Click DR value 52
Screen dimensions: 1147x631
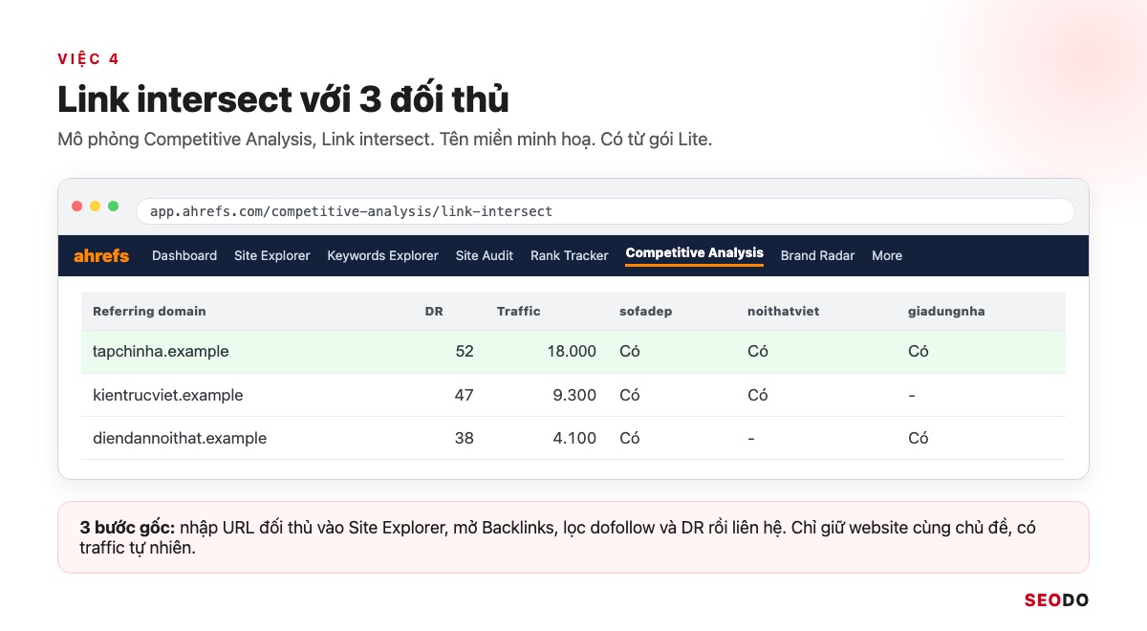pyautogui.click(x=465, y=351)
